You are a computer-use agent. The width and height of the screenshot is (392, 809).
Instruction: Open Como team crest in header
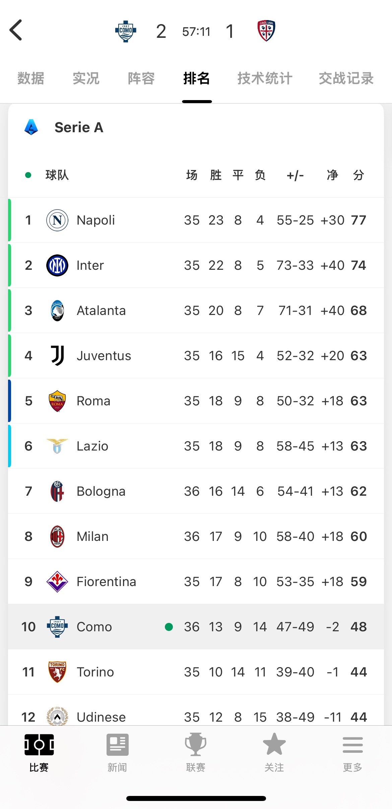tap(126, 31)
